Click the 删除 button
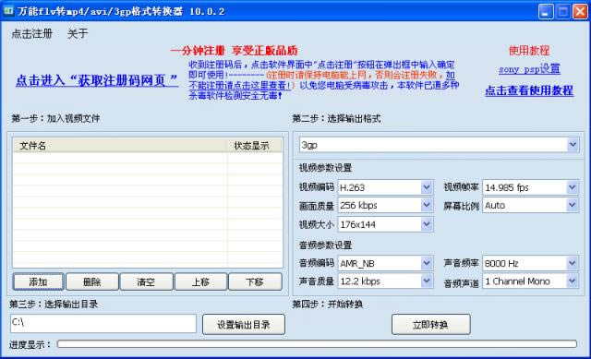This screenshot has width=591, height=359. (92, 281)
